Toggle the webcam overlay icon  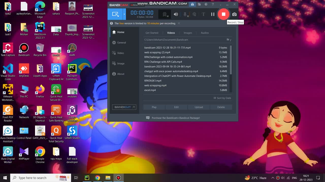pyautogui.click(x=165, y=14)
